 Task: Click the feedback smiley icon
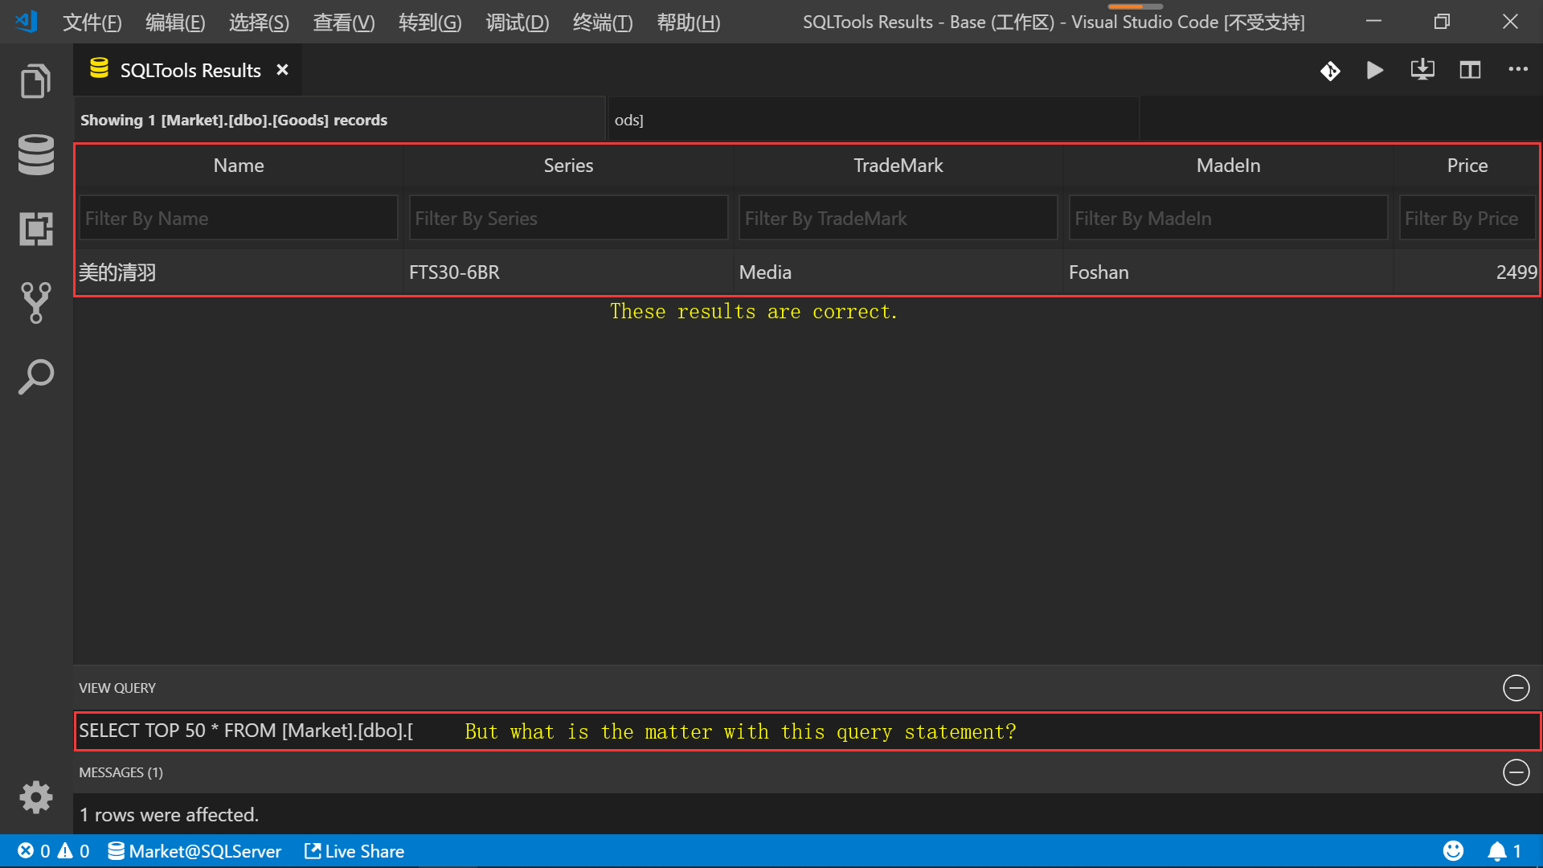(1453, 851)
